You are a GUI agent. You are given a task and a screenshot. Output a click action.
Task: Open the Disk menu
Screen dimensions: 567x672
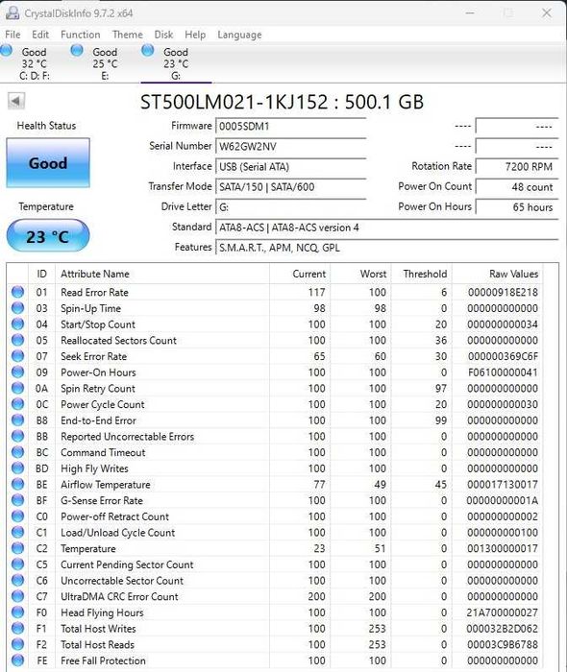click(x=163, y=35)
